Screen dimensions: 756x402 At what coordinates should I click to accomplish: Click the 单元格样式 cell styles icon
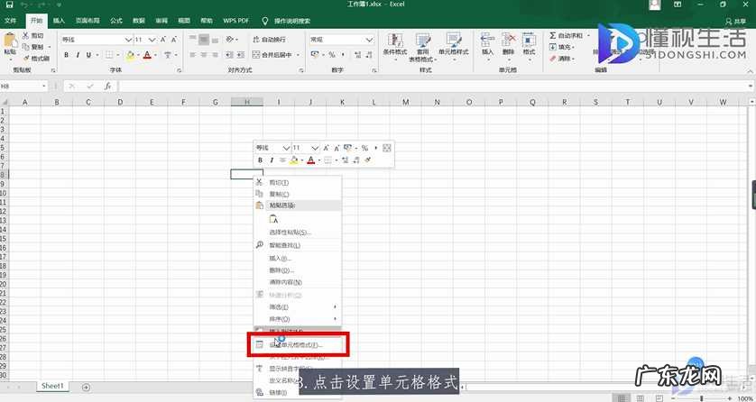tap(453, 41)
